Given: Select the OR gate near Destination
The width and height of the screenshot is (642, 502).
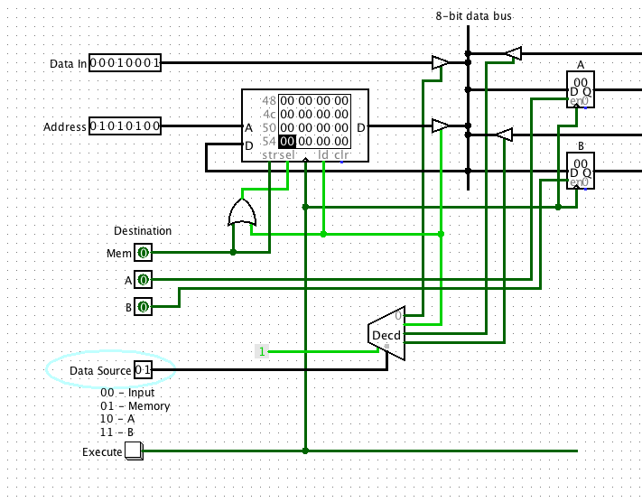Looking at the screenshot, I should (x=242, y=213).
